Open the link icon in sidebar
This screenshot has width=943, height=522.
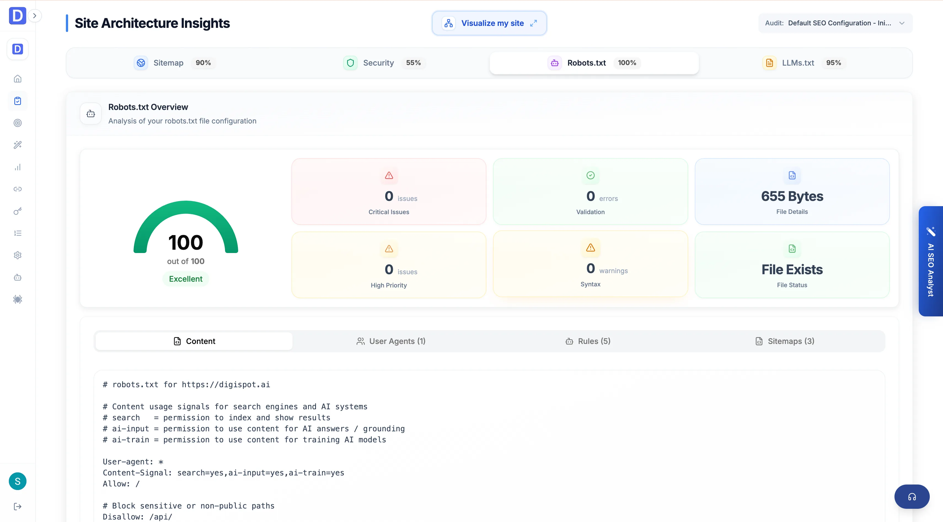[x=18, y=189]
